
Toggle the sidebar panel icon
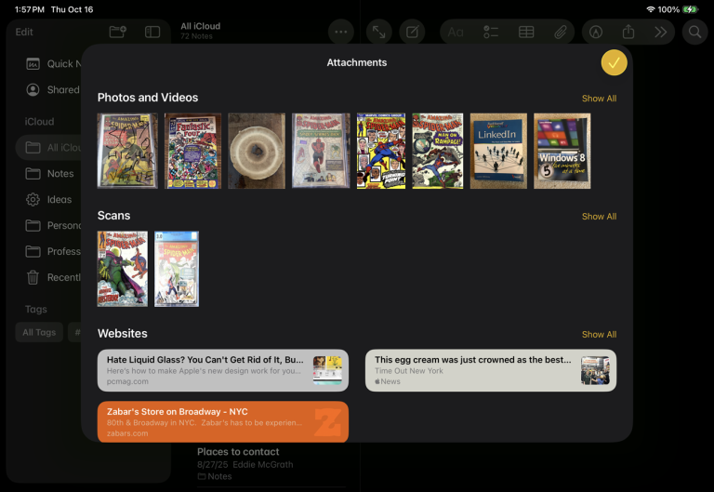pyautogui.click(x=152, y=32)
